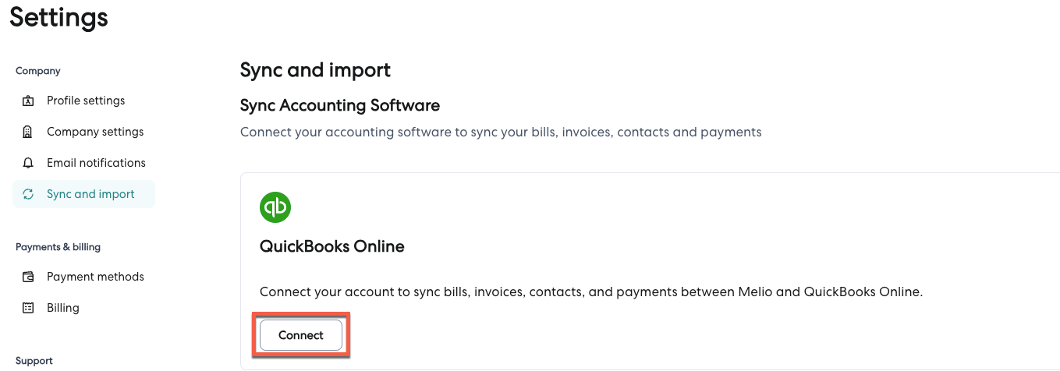Image resolution: width=1060 pixels, height=371 pixels.
Task: Click the Sync and import arrows icon
Action: [x=29, y=194]
